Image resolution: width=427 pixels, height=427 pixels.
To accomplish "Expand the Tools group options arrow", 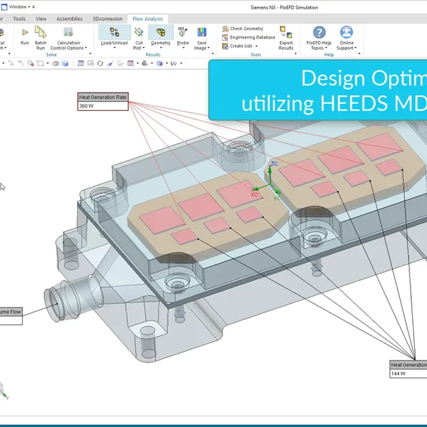I will coord(295,54).
